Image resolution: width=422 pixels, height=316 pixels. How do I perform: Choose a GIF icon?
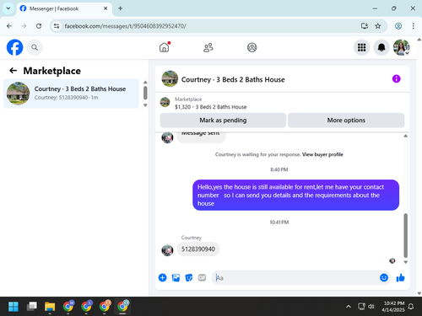(x=202, y=278)
